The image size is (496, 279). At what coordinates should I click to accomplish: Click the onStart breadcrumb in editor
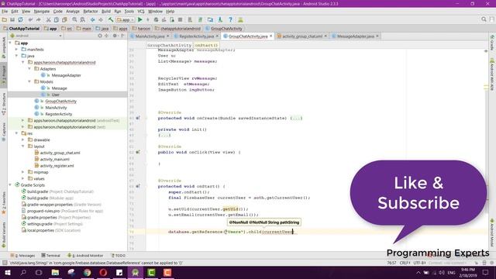tap(206, 45)
